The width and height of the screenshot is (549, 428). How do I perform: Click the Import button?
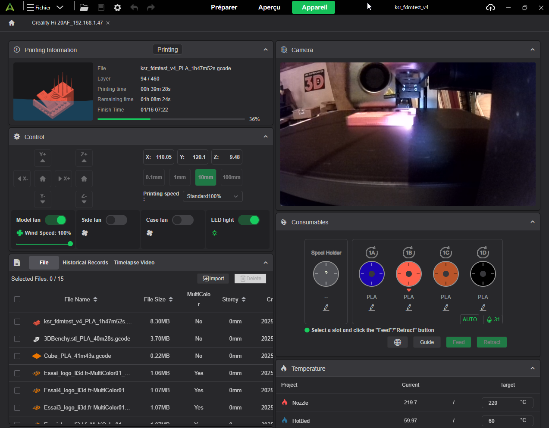pyautogui.click(x=213, y=279)
